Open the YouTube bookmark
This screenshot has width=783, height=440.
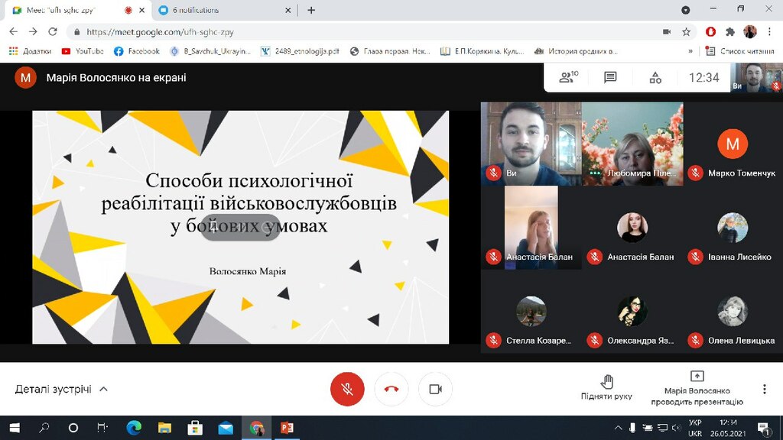pos(83,51)
